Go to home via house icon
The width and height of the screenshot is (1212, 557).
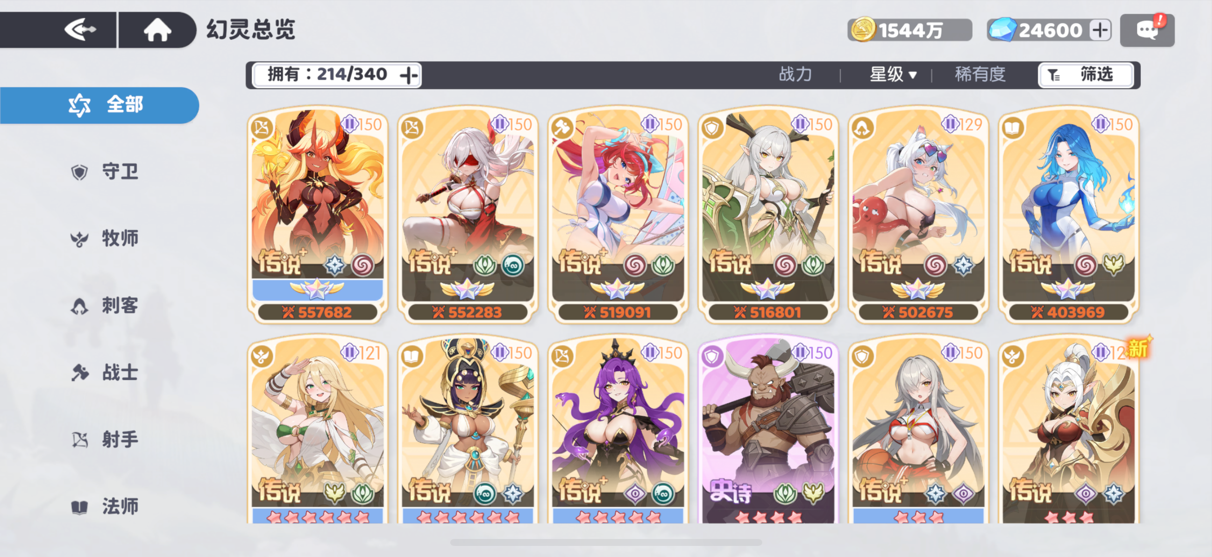coord(157,30)
